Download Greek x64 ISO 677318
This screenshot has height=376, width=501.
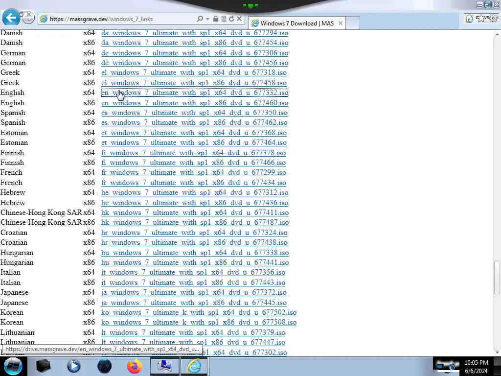pyautogui.click(x=194, y=72)
